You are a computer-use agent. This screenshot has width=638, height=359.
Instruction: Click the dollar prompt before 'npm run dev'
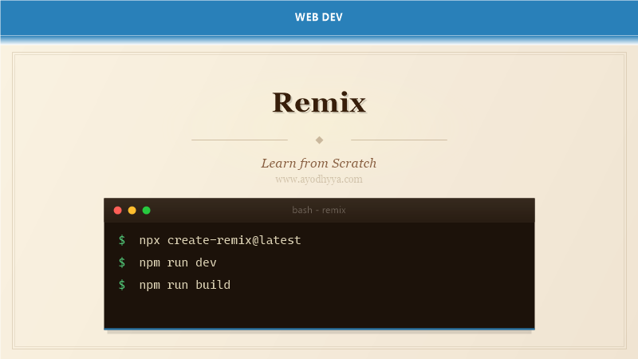click(x=122, y=262)
